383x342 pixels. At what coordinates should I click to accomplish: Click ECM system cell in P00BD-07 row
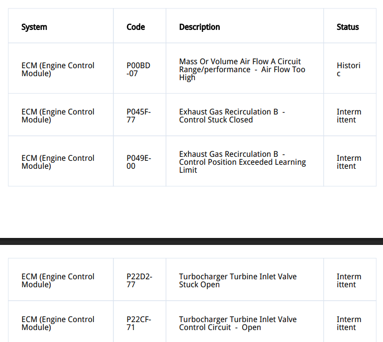tap(58, 69)
